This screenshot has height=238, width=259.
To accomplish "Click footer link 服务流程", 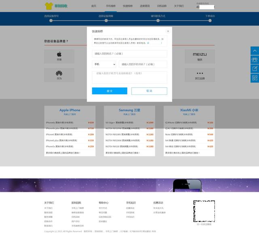I will [x=48, y=213].
